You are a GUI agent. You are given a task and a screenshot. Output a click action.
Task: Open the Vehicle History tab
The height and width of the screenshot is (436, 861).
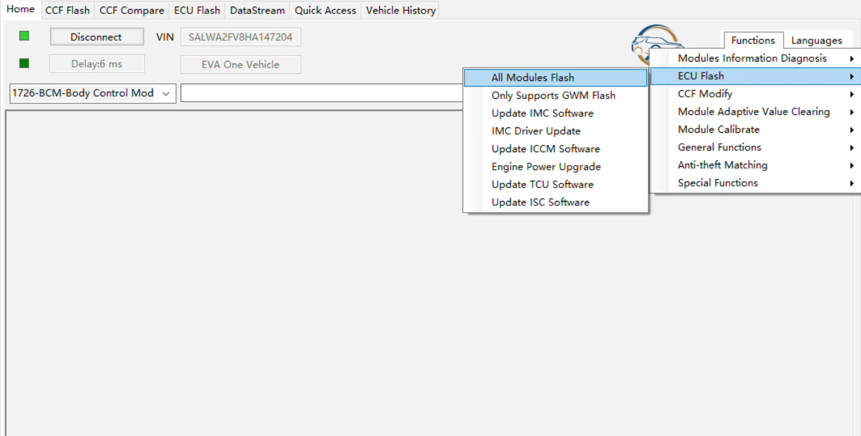click(400, 10)
